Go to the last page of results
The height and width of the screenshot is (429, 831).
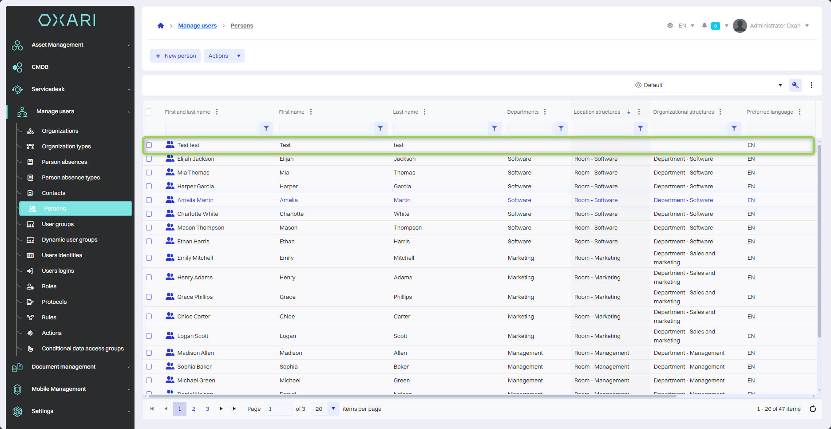click(x=234, y=409)
